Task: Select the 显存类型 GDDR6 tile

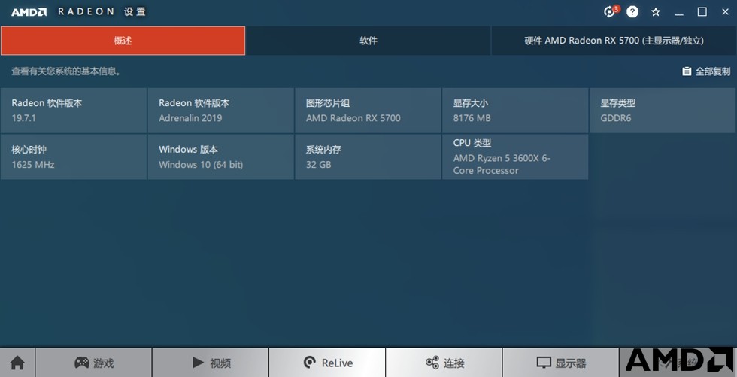Action: click(663, 110)
